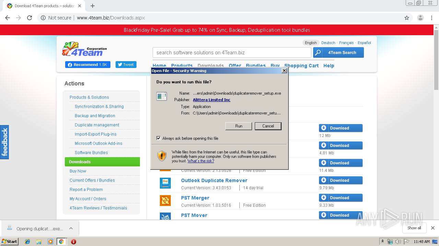Screen dimensions: 439x246
Task: Click the Facebook Recommend button
Action: pos(88,65)
